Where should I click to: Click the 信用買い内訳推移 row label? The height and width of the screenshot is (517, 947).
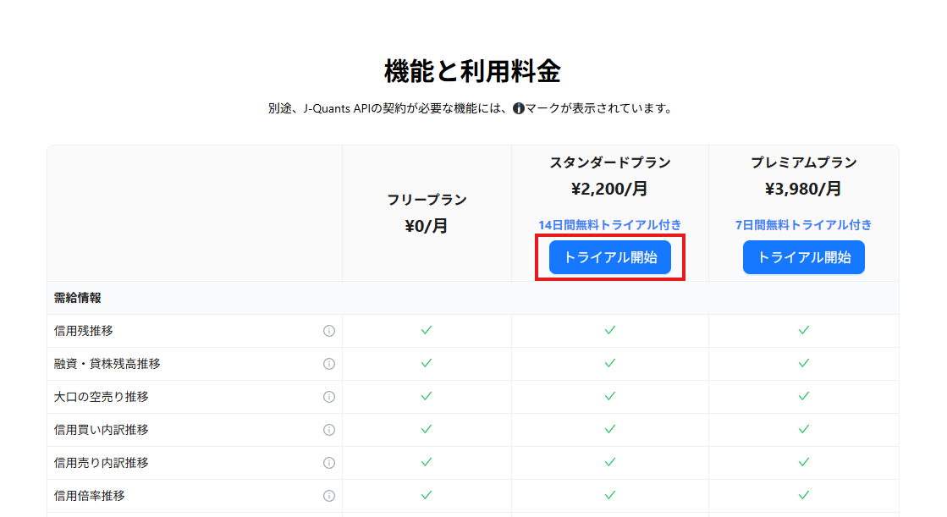click(x=102, y=430)
